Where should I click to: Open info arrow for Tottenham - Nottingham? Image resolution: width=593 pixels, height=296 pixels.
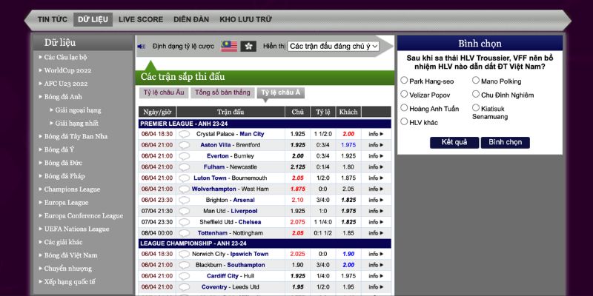[376, 232]
